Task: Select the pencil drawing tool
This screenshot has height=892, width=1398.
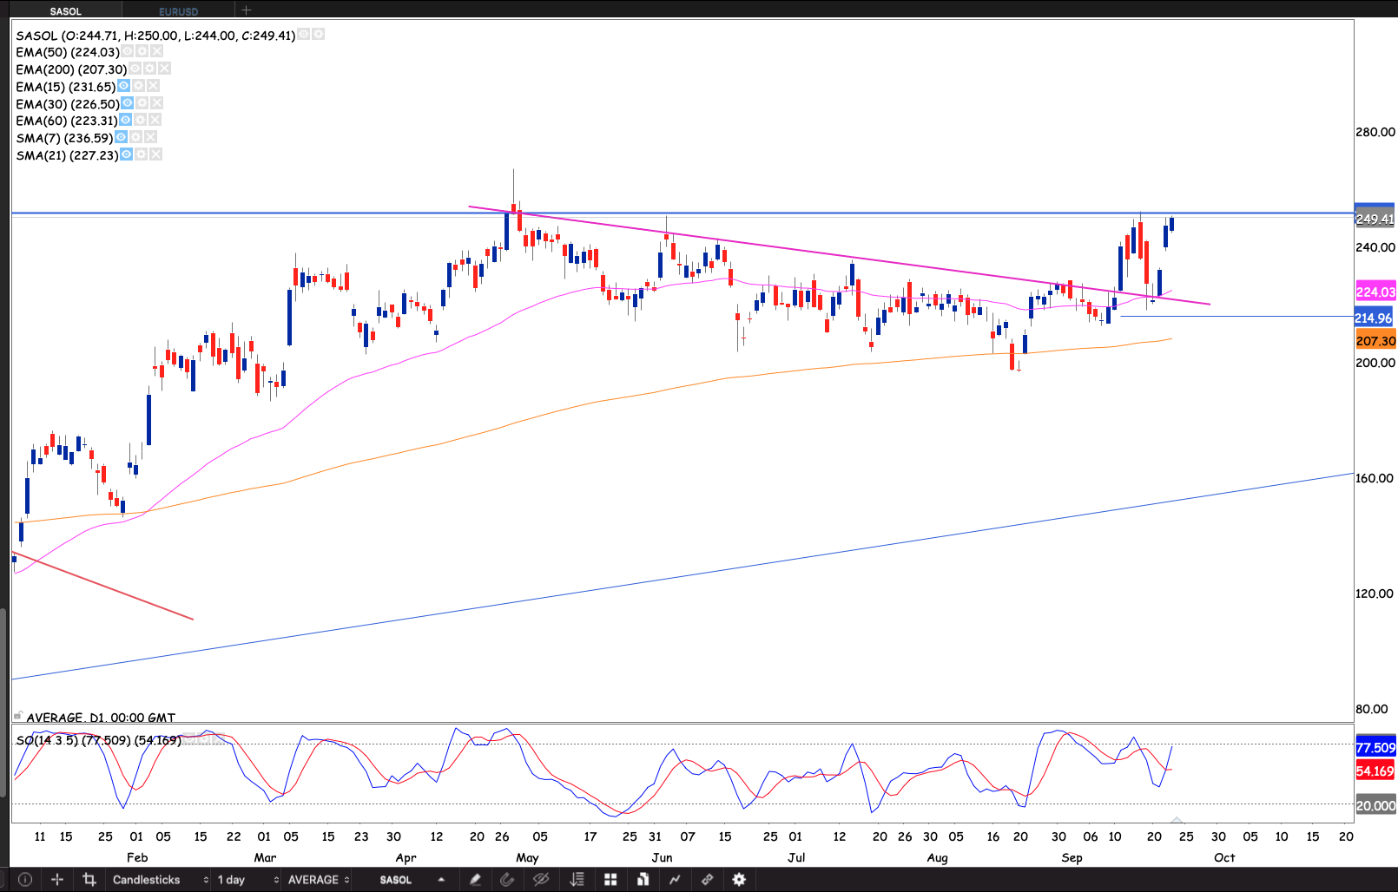Action: click(x=475, y=879)
